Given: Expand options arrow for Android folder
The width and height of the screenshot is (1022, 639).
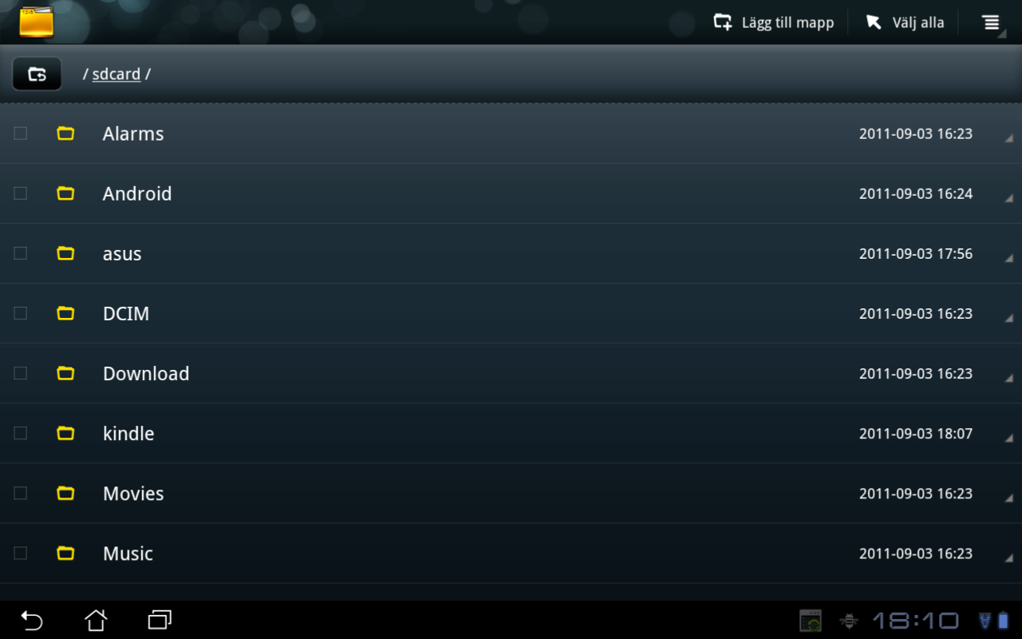Looking at the screenshot, I should (1009, 198).
